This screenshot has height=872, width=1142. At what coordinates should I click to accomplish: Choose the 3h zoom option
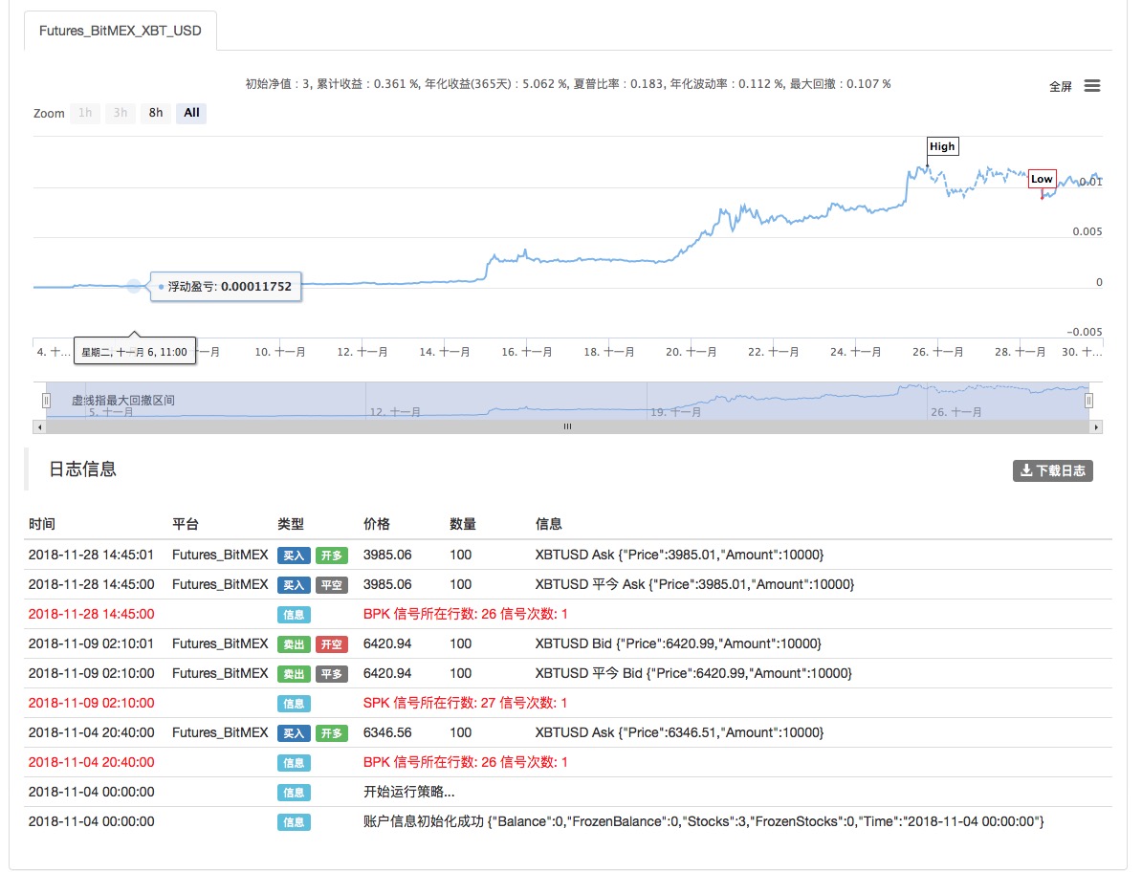[x=120, y=113]
